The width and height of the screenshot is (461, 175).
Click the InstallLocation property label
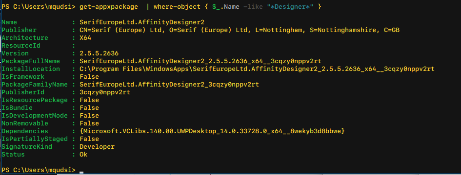[31, 69]
